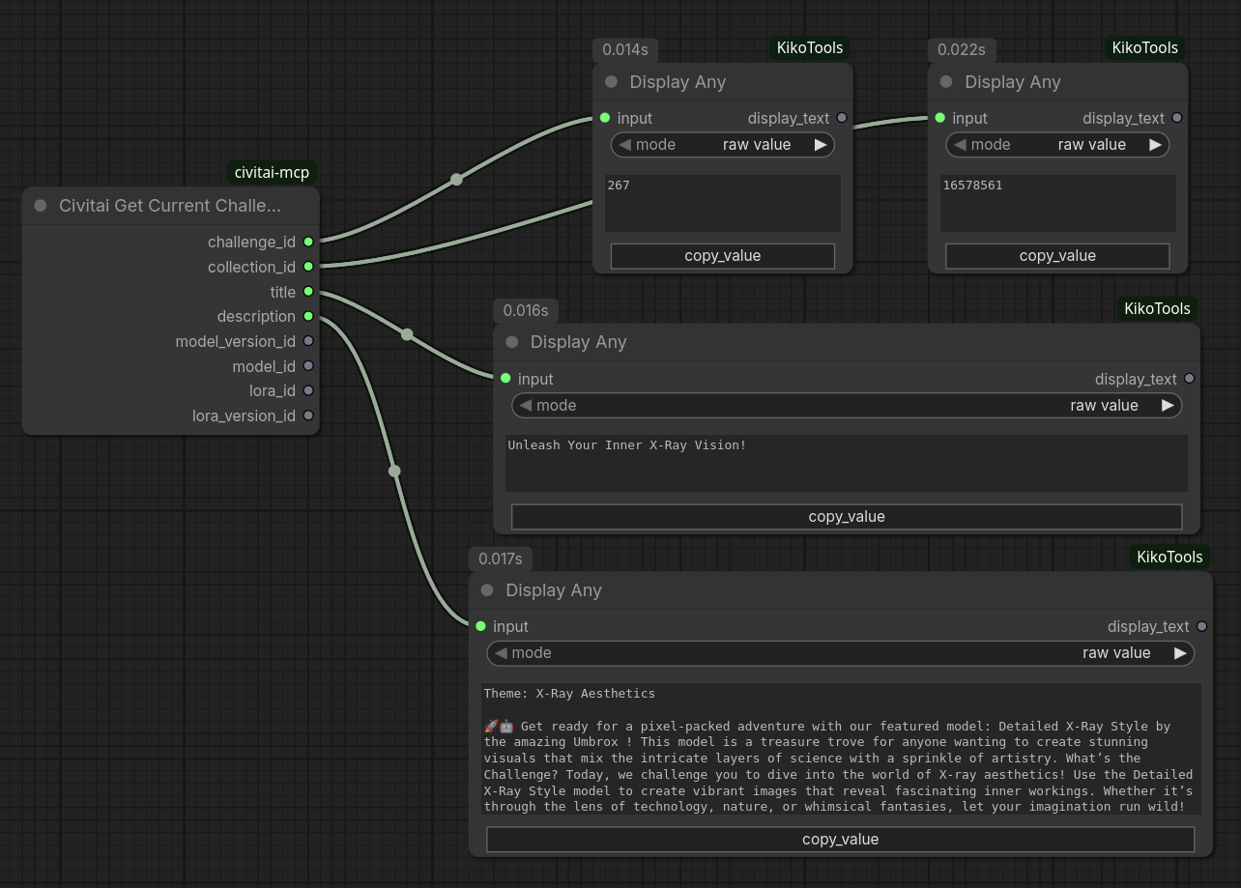The image size is (1241, 888).
Task: Click input socket of the 267 Display node
Action: (x=605, y=118)
